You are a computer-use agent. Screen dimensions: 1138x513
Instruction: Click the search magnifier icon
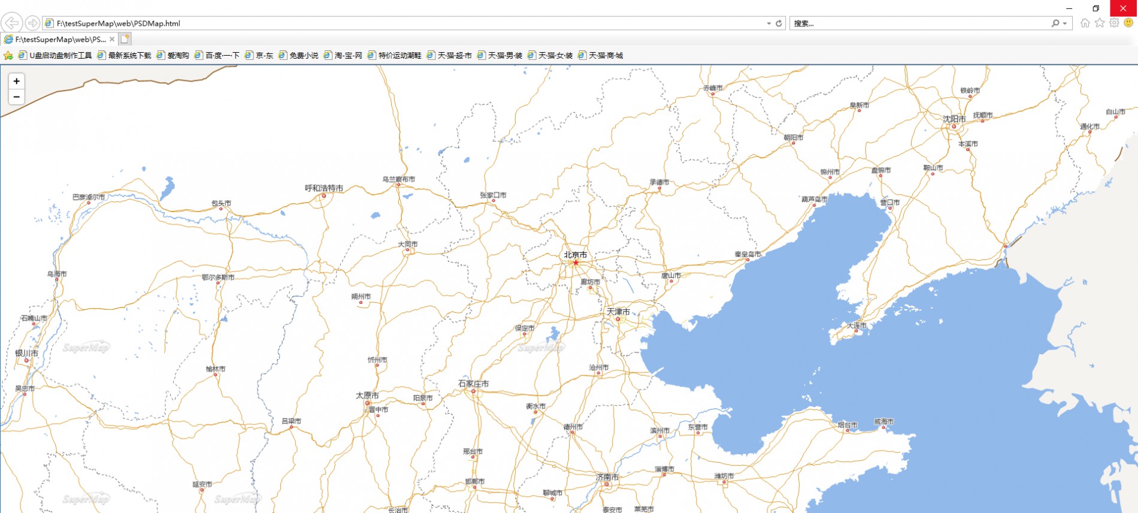(1055, 23)
